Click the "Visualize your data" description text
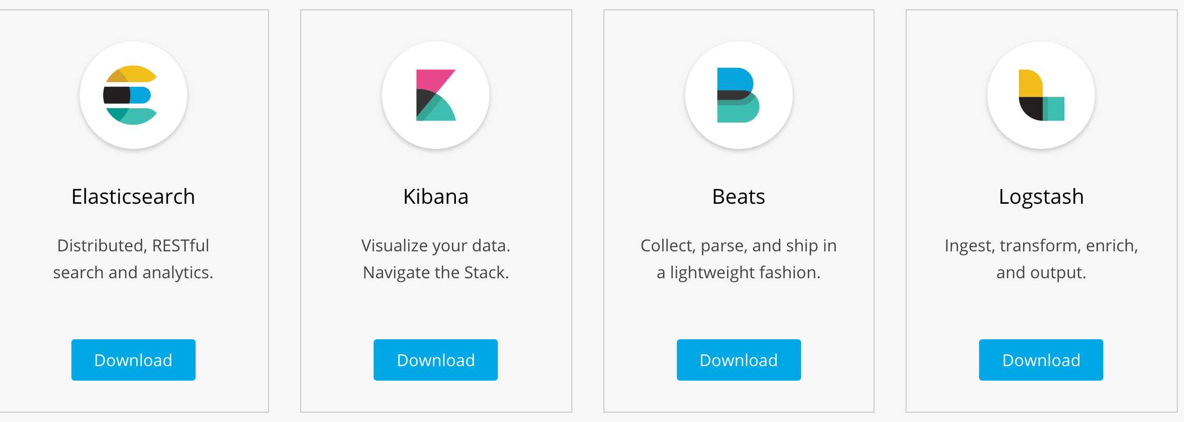Screen dimensions: 1184x422 tap(436, 246)
